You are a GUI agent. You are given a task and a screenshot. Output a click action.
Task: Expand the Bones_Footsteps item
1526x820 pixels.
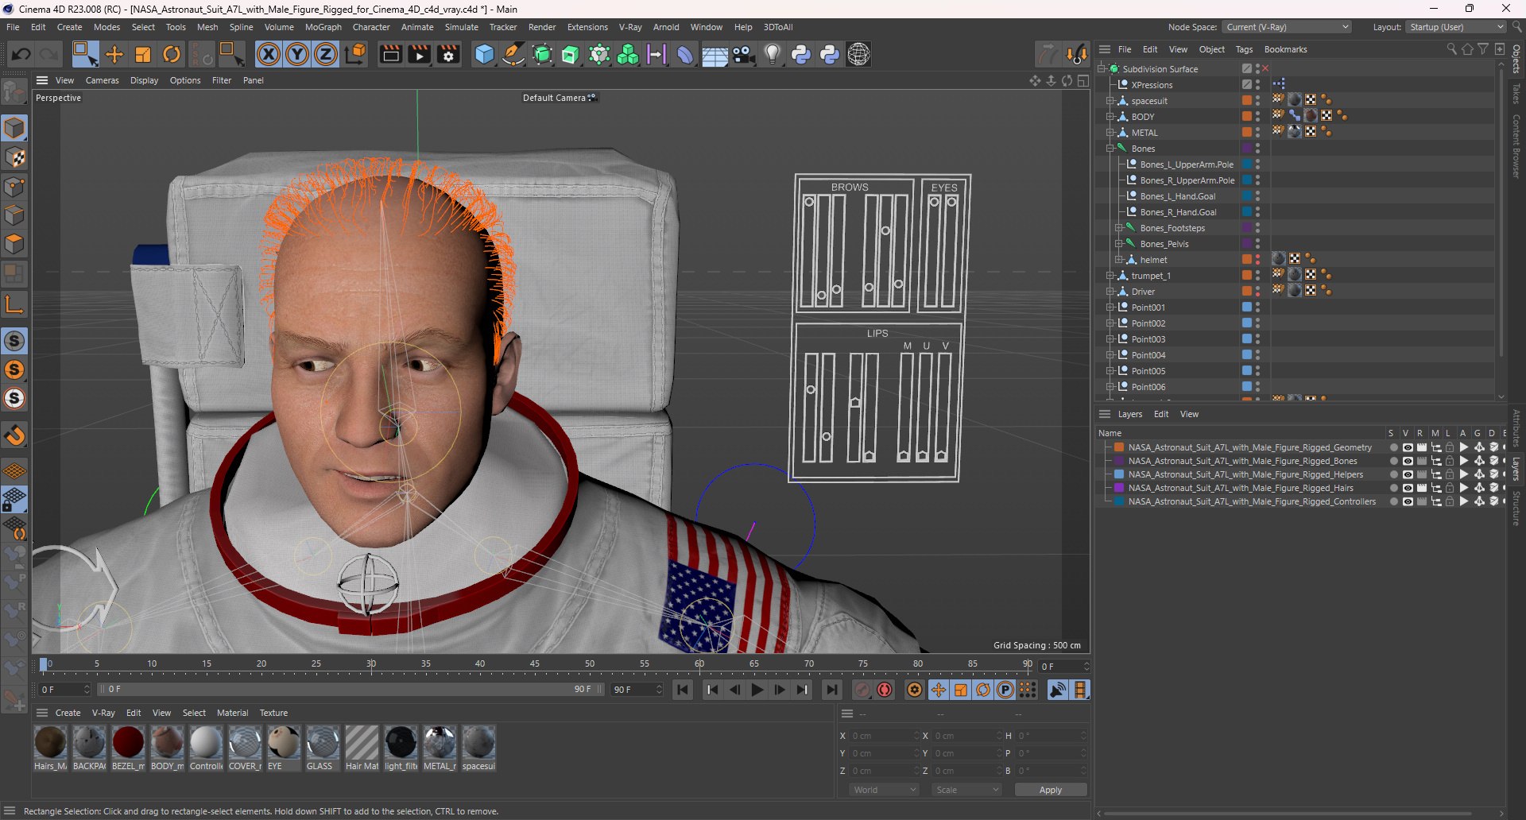tap(1119, 228)
